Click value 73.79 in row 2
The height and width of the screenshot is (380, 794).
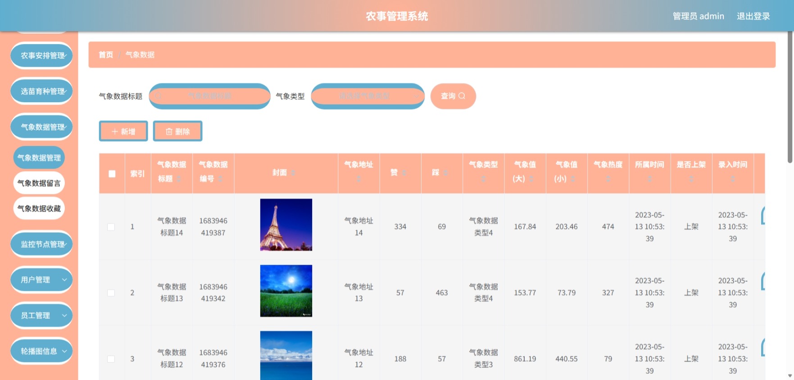click(566, 293)
